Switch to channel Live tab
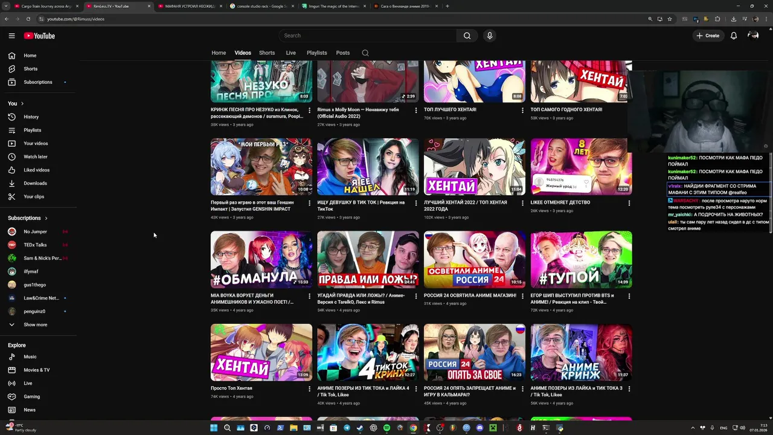Image resolution: width=773 pixels, height=435 pixels. pos(290,53)
